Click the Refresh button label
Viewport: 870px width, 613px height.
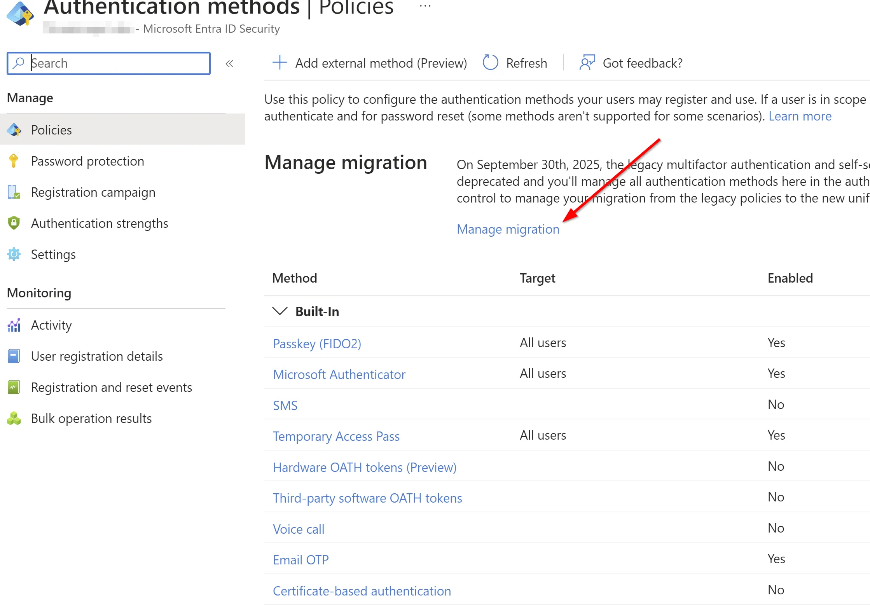[526, 63]
